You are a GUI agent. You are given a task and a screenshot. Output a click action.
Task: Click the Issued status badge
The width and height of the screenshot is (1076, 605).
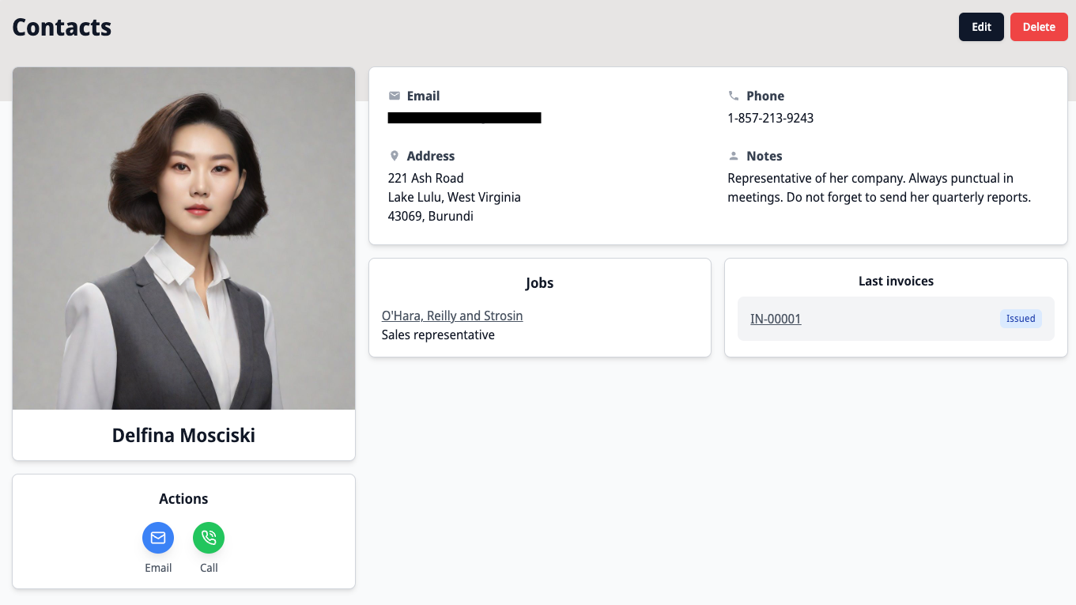click(x=1021, y=318)
